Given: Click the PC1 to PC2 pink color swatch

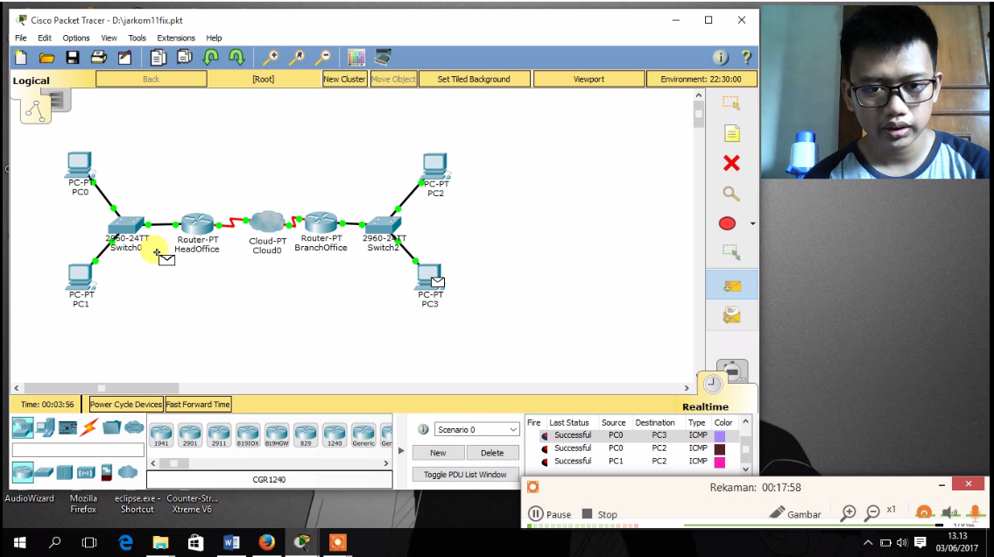Looking at the screenshot, I should 720,462.
